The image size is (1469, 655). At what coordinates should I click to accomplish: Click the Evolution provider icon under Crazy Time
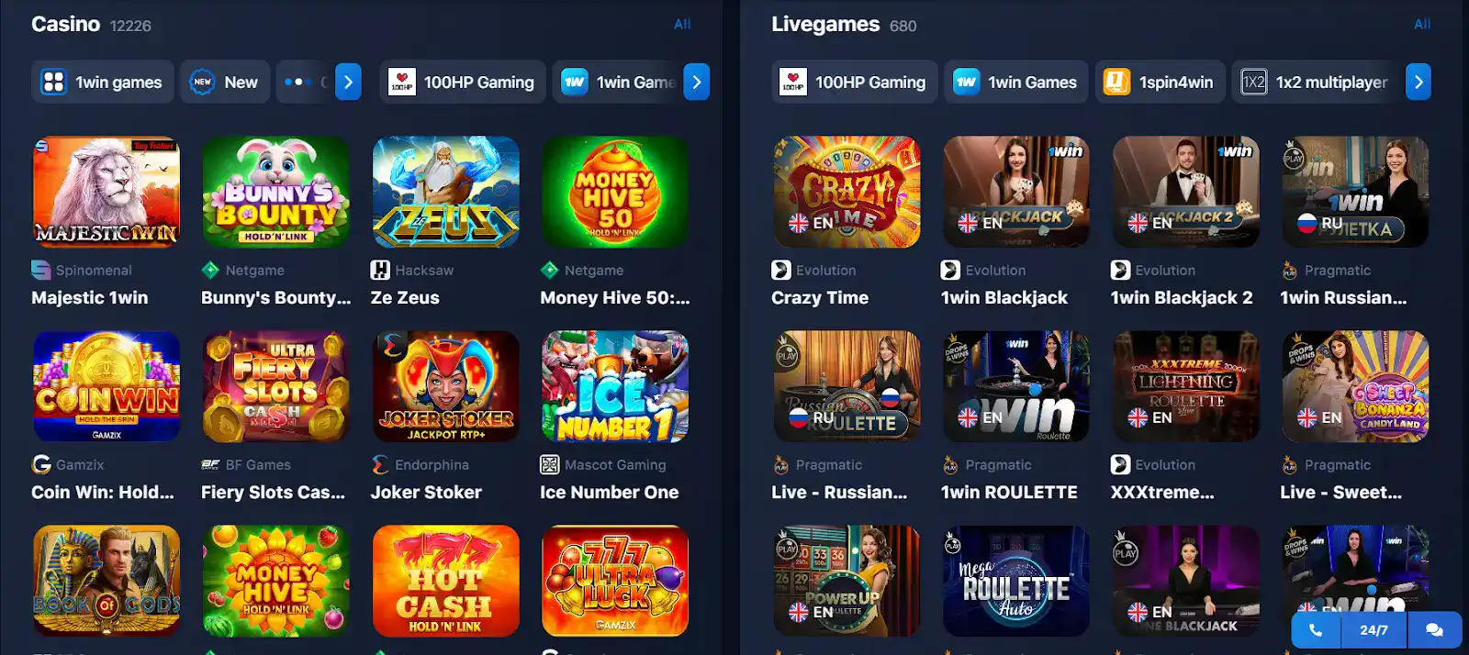[x=780, y=270]
